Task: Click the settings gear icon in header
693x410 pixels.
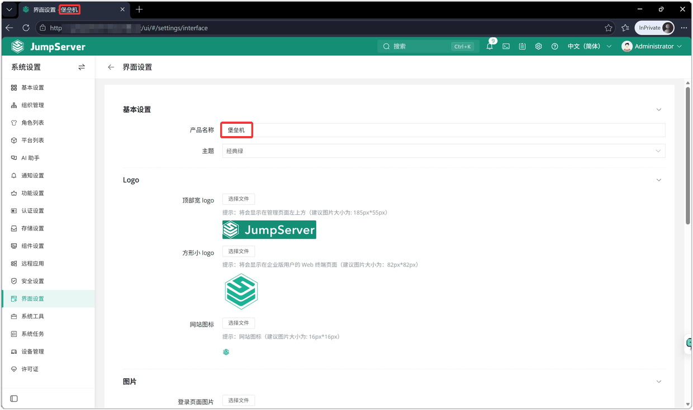Action: (538, 46)
